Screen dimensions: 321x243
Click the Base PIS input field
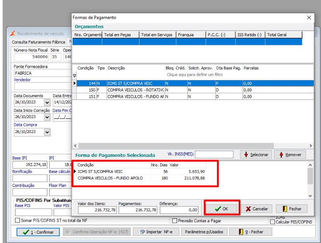pyautogui.click(x=34, y=212)
